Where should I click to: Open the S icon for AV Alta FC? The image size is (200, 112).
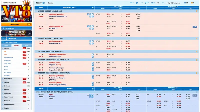pos(92,29)
